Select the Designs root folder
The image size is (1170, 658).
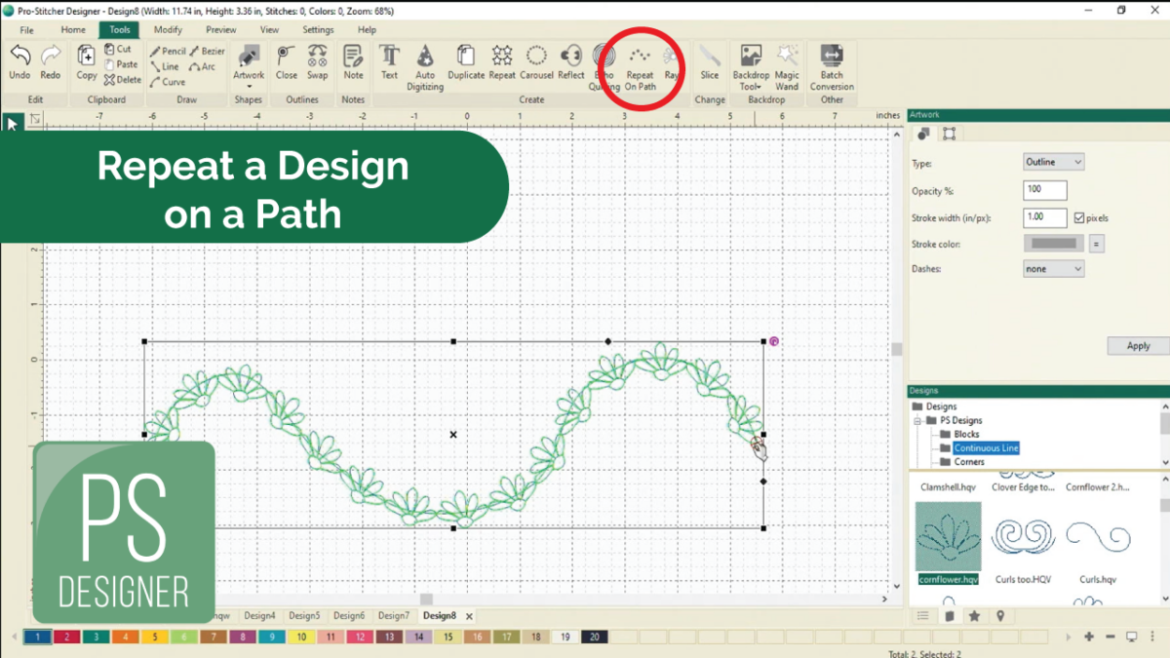click(x=934, y=406)
